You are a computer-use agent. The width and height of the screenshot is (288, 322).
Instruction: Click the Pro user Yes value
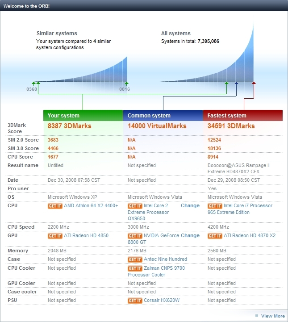[x=212, y=188]
